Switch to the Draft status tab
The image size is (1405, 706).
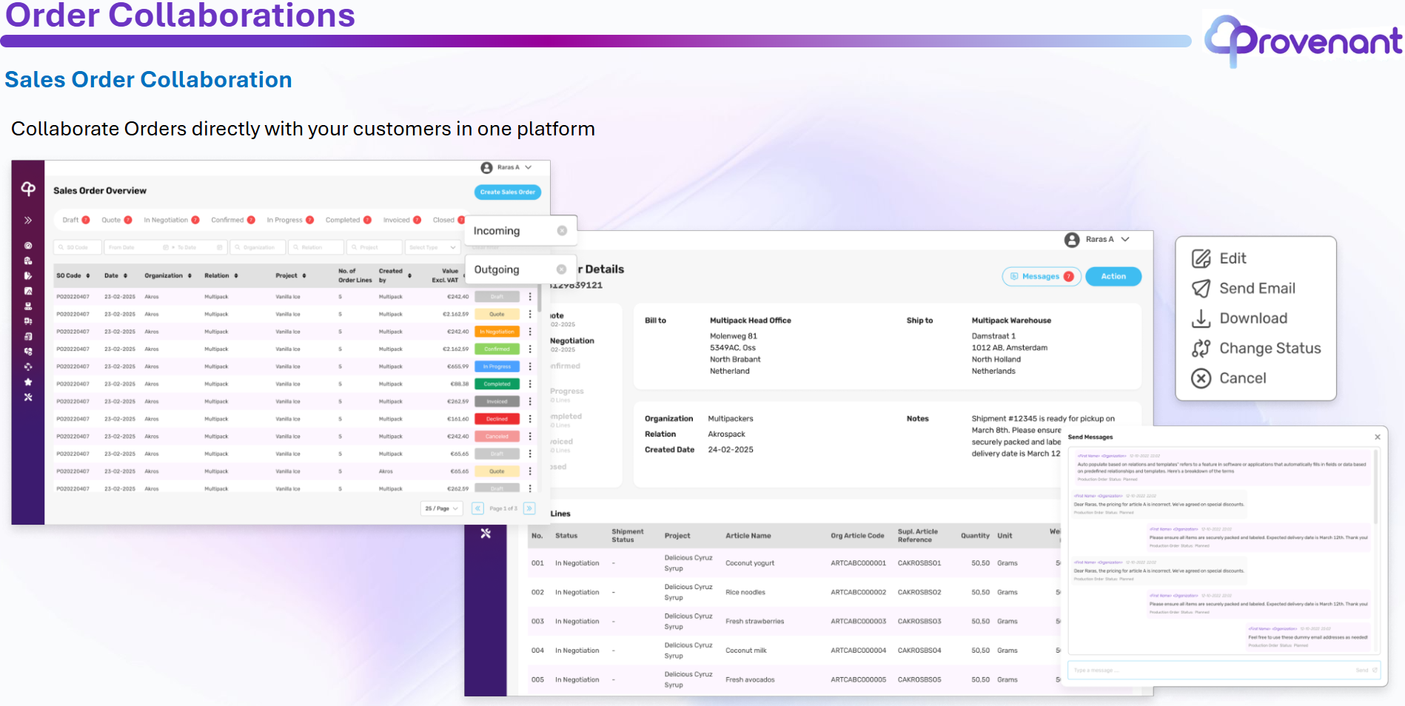(x=76, y=220)
